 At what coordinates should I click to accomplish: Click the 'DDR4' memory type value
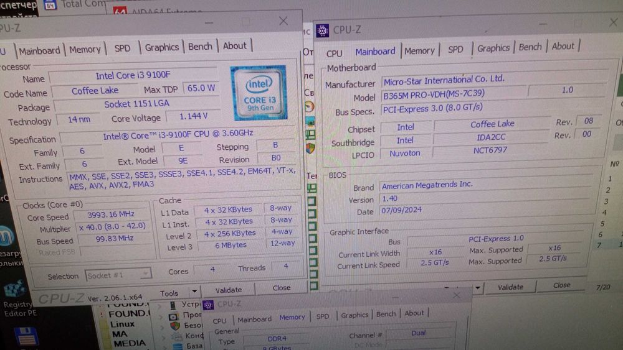click(x=277, y=339)
